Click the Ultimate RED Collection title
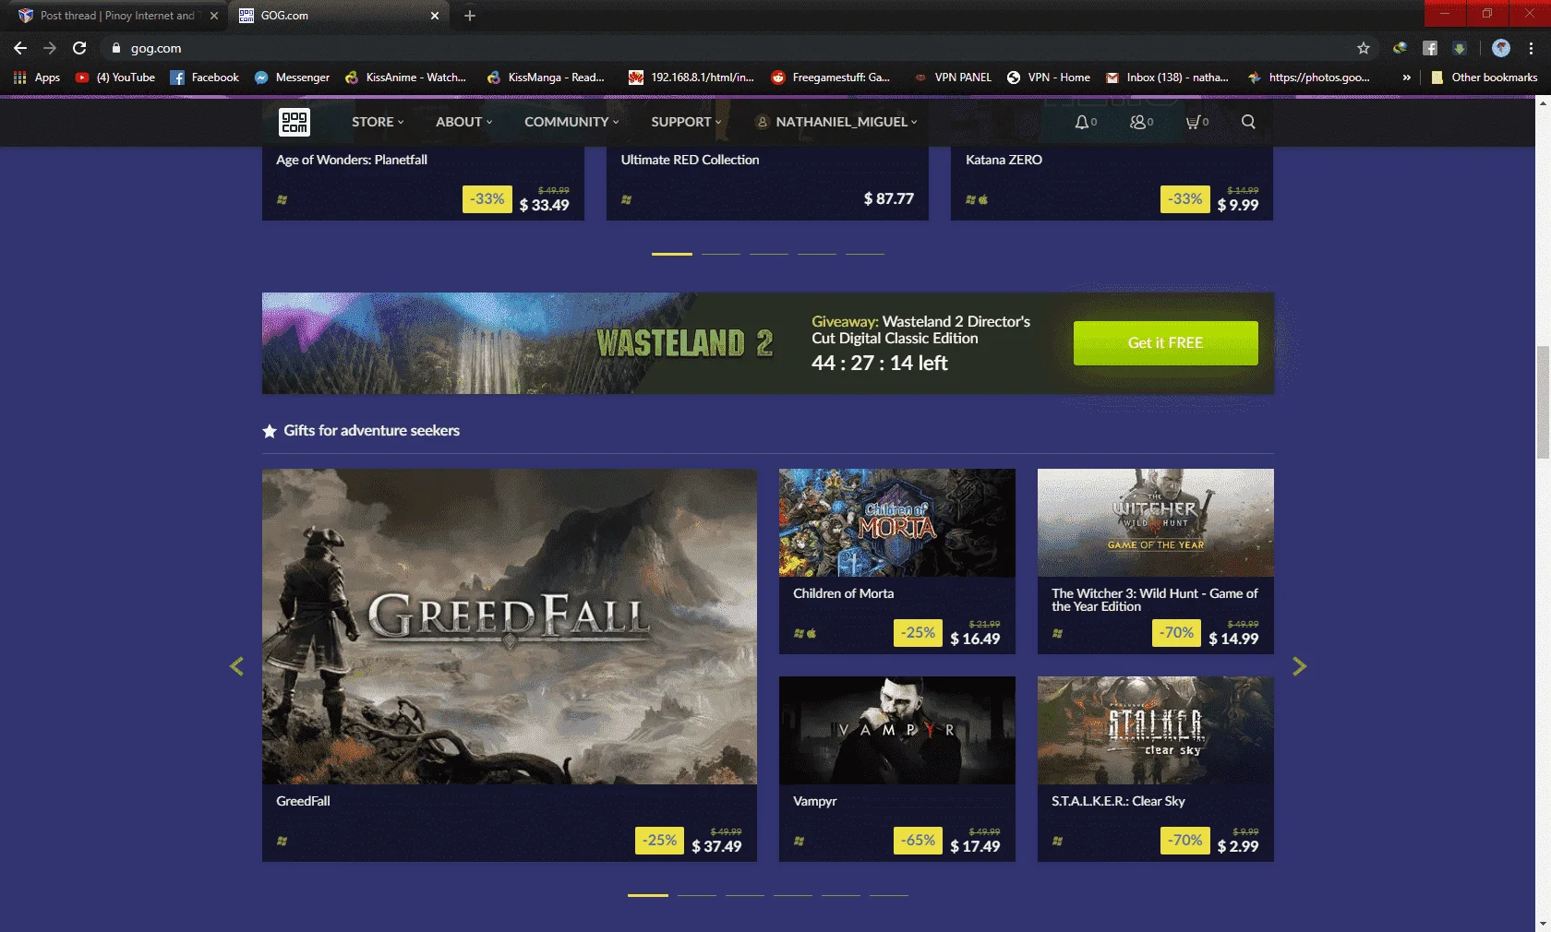 pyautogui.click(x=690, y=160)
